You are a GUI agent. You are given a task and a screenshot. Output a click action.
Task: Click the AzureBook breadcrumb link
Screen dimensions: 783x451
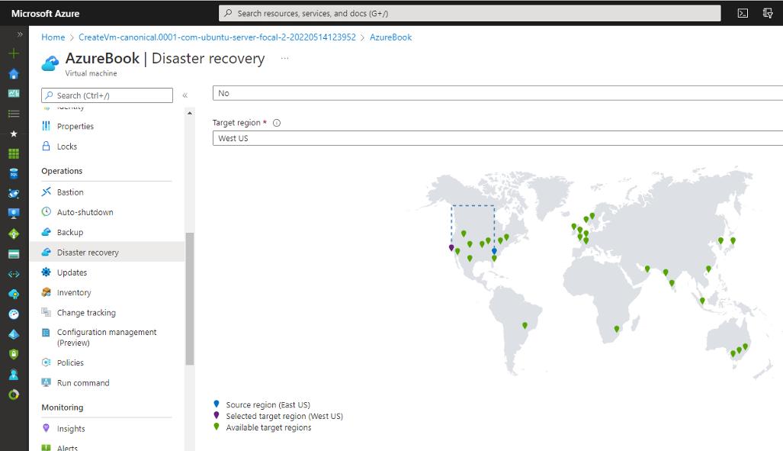pyautogui.click(x=390, y=37)
